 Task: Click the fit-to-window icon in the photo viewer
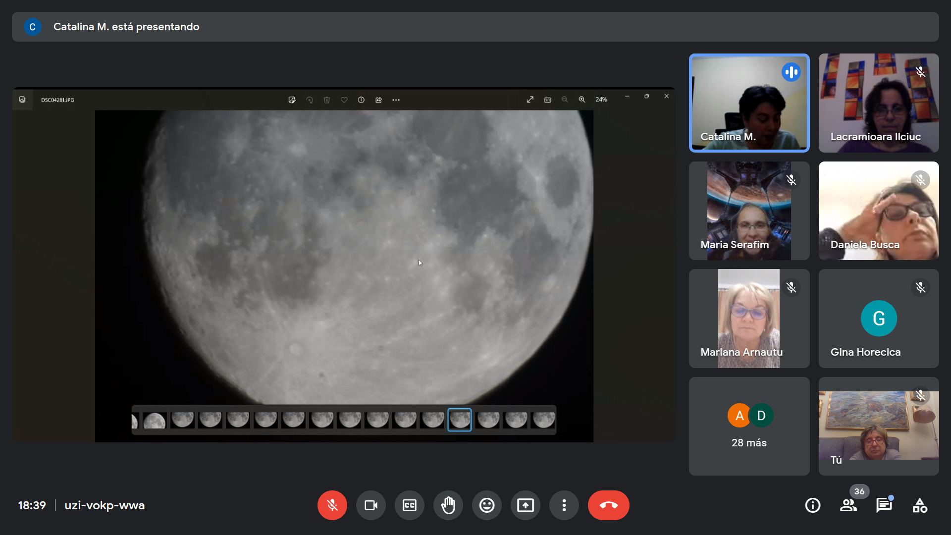coord(547,100)
